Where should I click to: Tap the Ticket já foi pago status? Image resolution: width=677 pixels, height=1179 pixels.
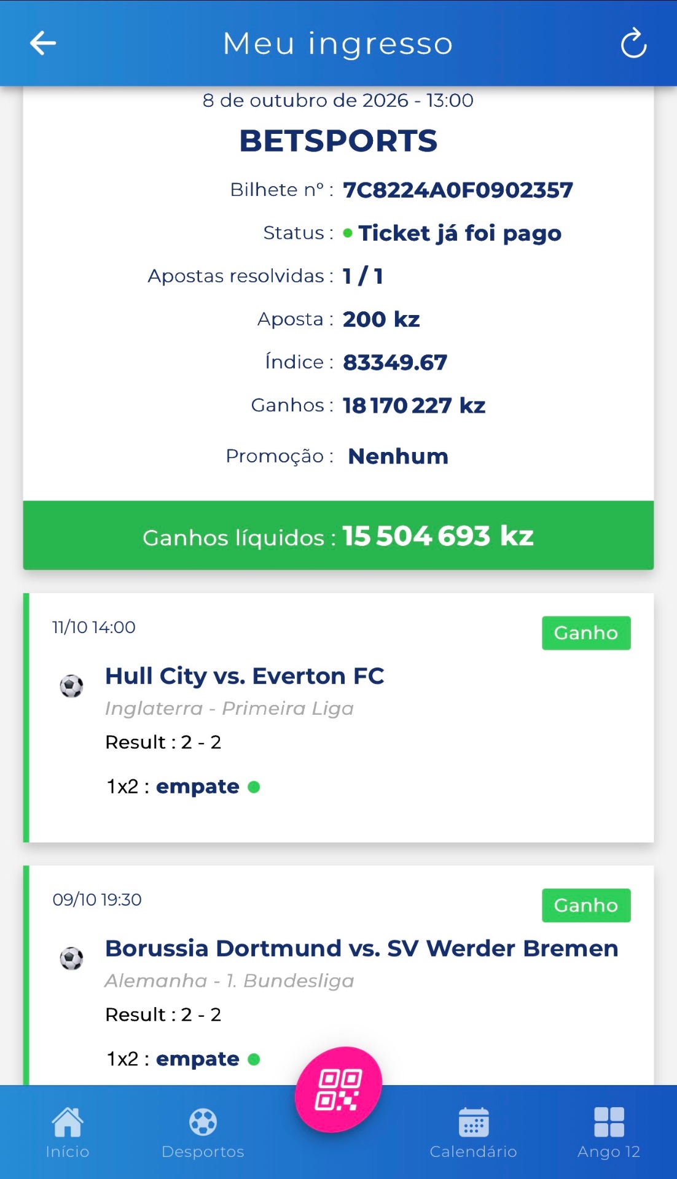click(x=460, y=233)
